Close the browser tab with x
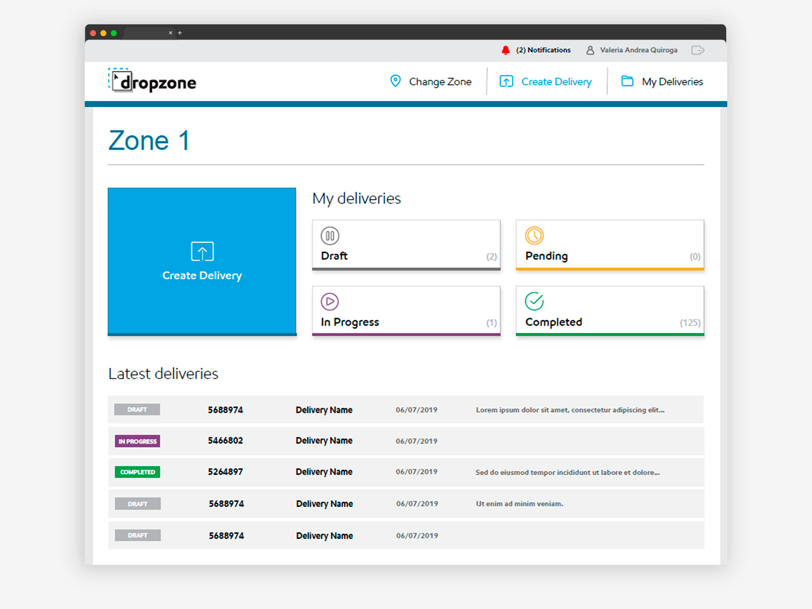812x609 pixels. (x=171, y=33)
